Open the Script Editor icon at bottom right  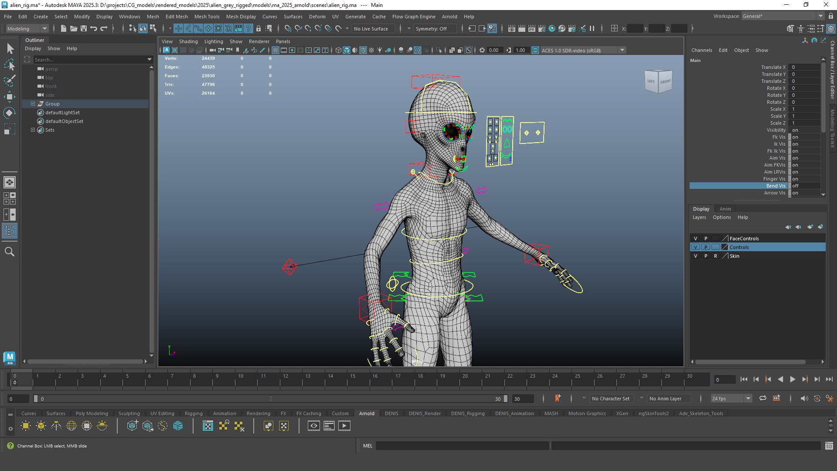click(829, 446)
